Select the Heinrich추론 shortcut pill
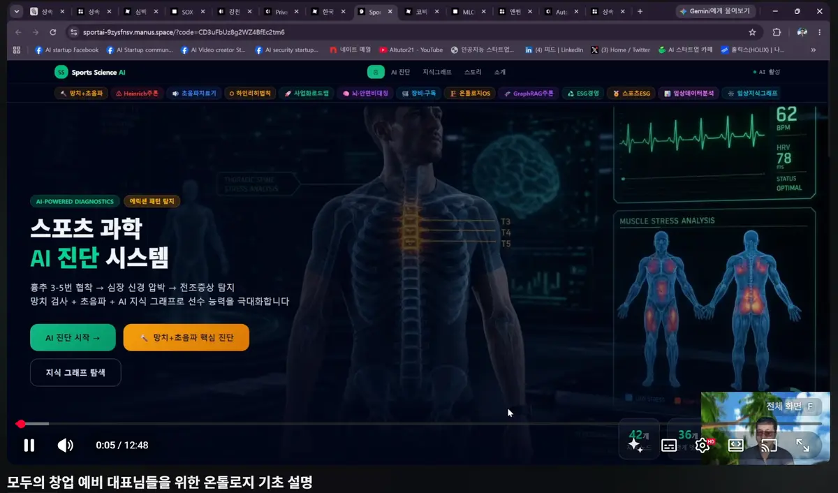This screenshot has width=838, height=493. point(138,93)
